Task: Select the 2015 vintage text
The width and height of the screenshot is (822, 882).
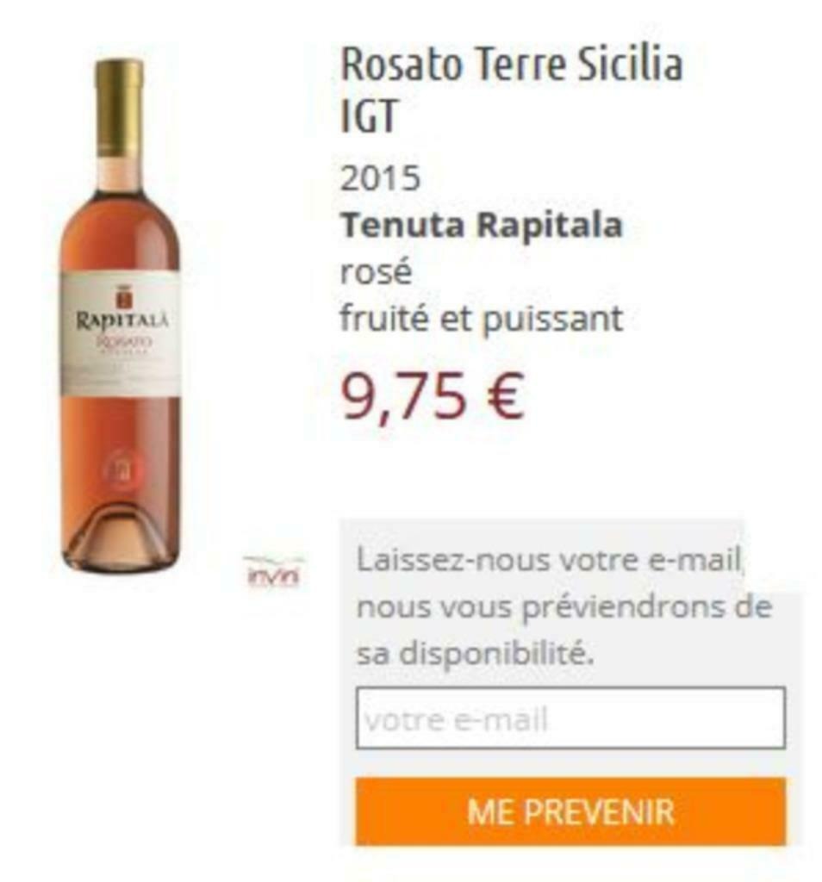Action: coord(380,177)
